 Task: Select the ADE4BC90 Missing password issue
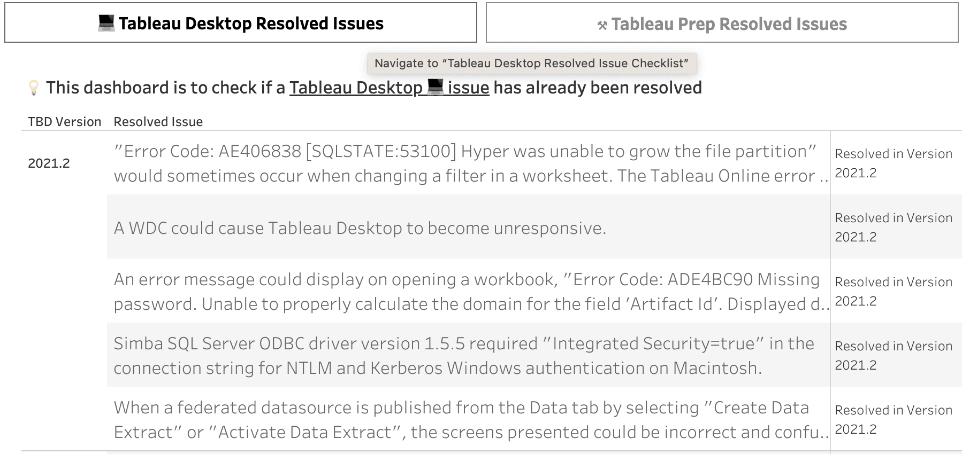467,291
